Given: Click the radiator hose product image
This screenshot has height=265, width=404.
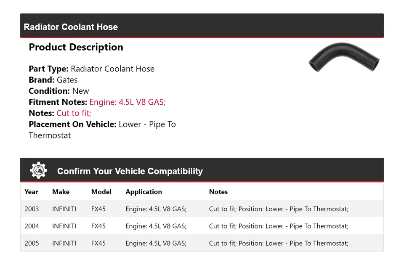Looking at the screenshot, I should [344, 58].
